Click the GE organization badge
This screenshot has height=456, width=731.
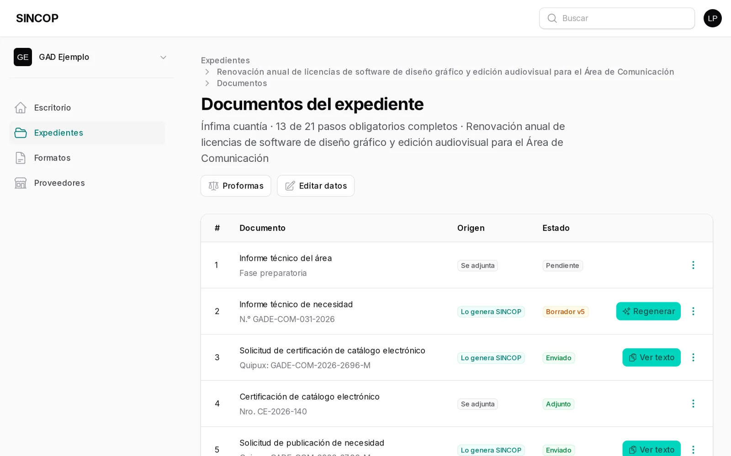point(23,57)
